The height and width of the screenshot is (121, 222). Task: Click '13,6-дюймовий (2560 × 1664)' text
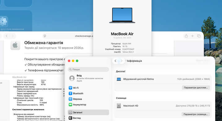coord(194,79)
